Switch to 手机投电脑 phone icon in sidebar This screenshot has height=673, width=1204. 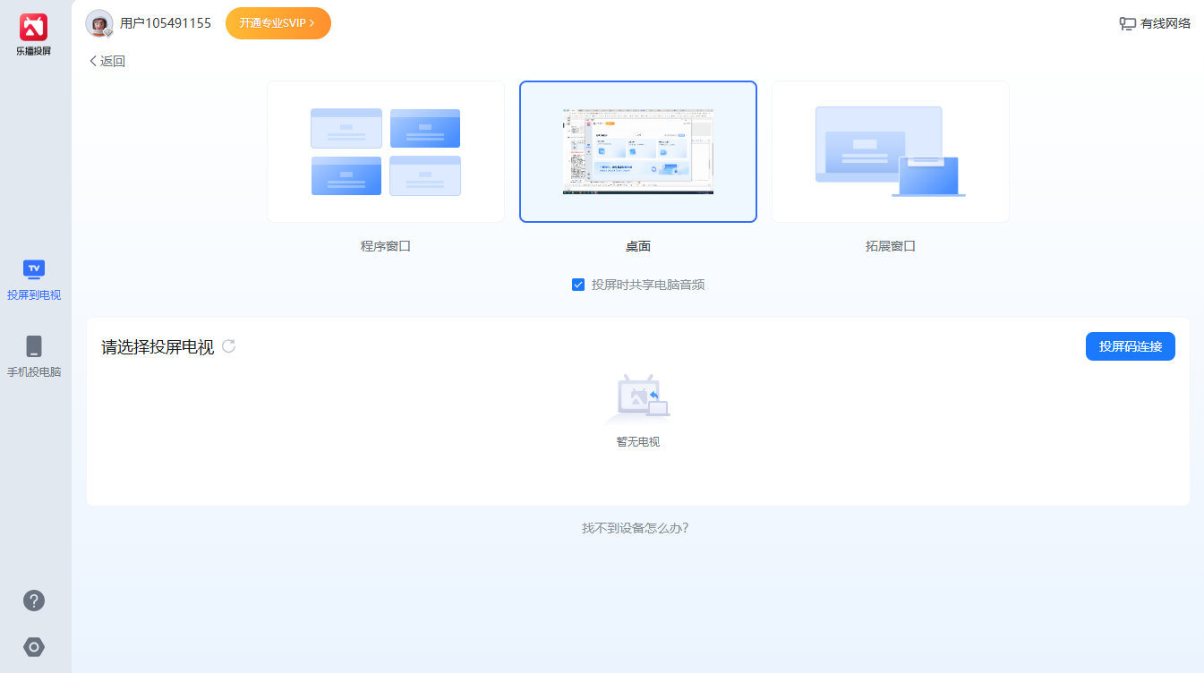[34, 346]
